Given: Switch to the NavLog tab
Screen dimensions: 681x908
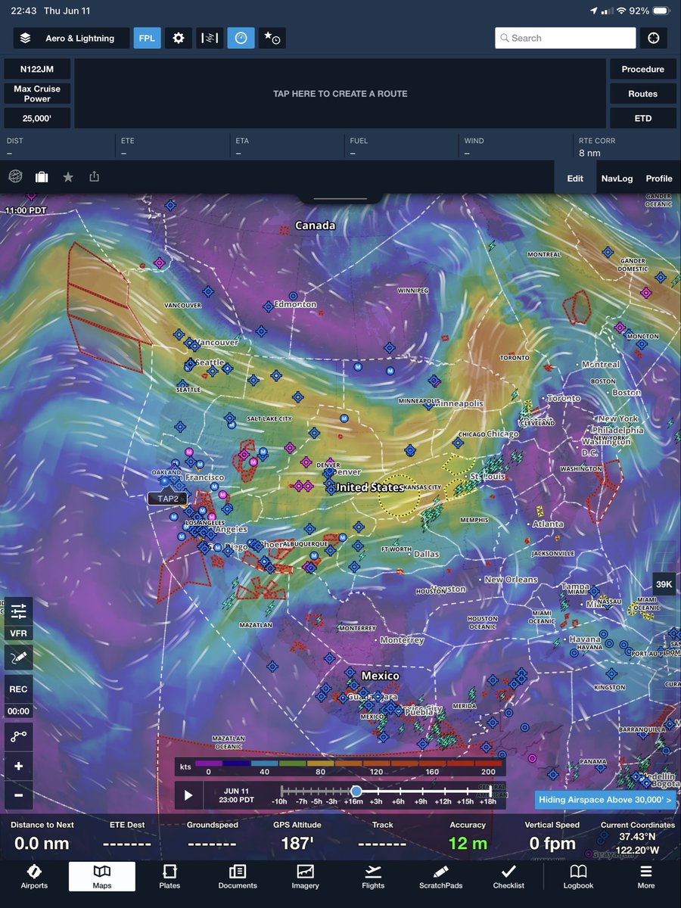Looking at the screenshot, I should pyautogui.click(x=617, y=179).
